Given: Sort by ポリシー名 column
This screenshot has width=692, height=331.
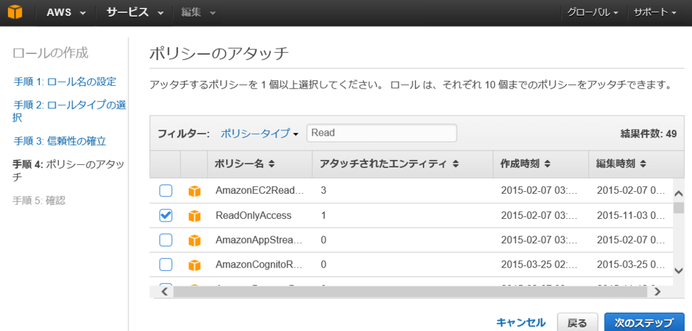Looking at the screenshot, I should (245, 163).
